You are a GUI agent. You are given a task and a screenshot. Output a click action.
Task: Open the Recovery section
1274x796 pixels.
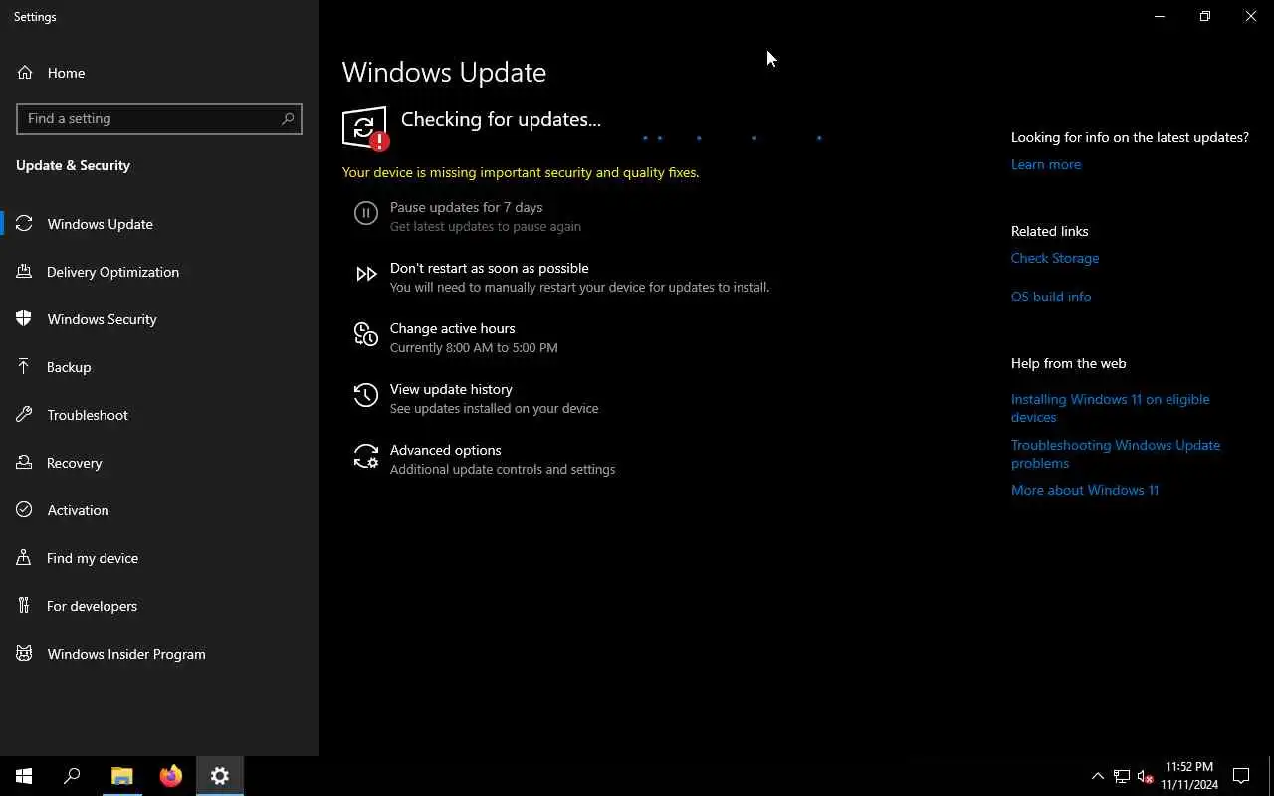[159, 463]
